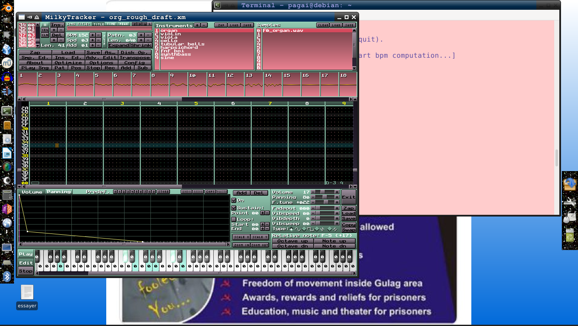Click ZAP above the Instruments list

[x=221, y=25]
